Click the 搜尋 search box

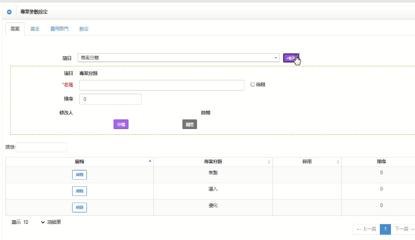tap(41, 147)
